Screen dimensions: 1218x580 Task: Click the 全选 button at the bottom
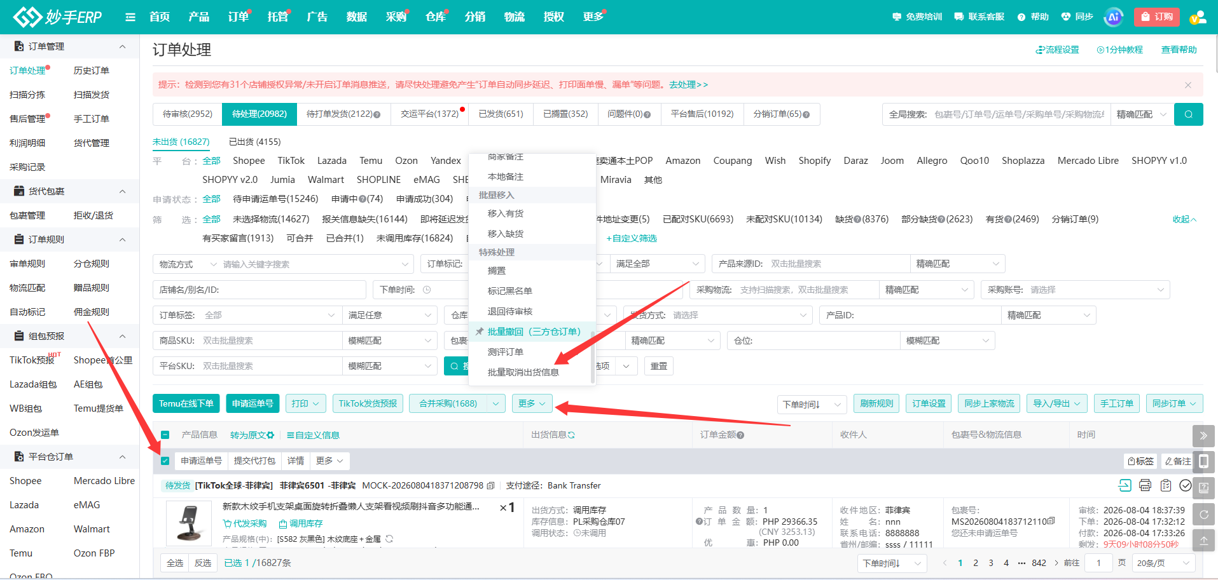tap(175, 563)
